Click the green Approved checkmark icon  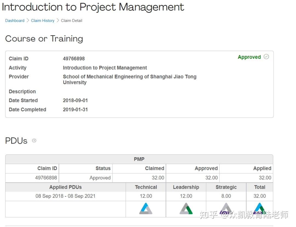tap(266, 57)
